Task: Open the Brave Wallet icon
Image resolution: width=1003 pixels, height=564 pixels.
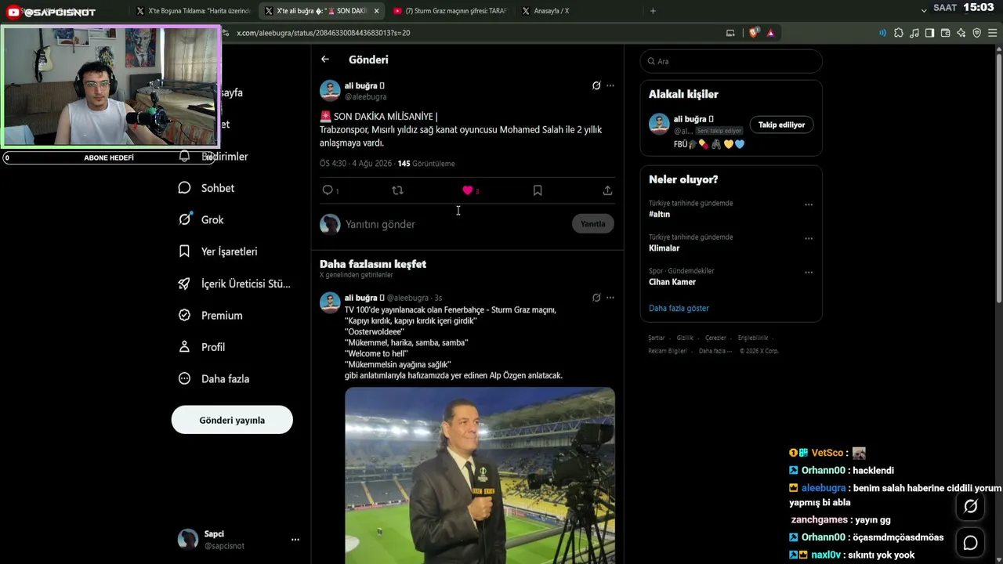Action: [945, 33]
